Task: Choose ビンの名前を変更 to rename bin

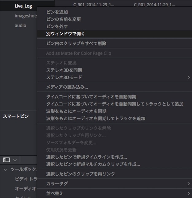Action: tap(63, 19)
